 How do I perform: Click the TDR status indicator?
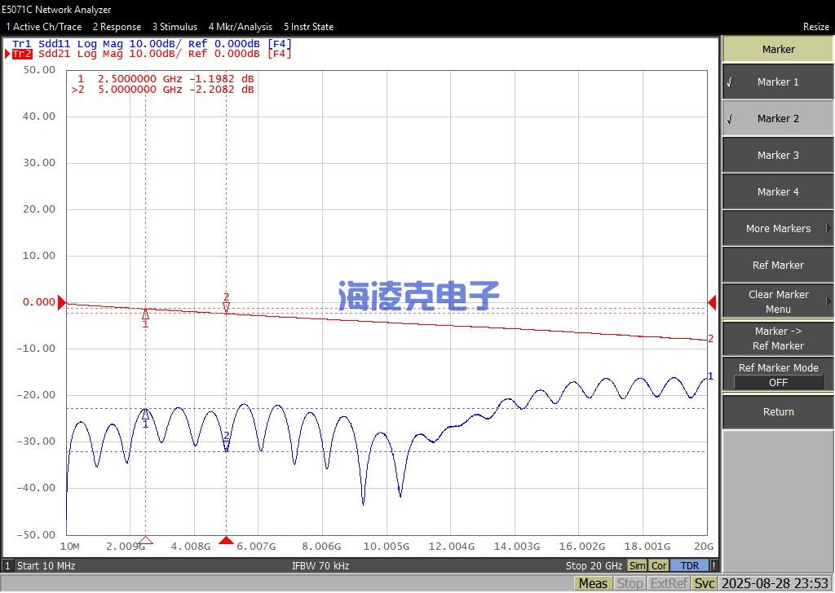point(690,566)
